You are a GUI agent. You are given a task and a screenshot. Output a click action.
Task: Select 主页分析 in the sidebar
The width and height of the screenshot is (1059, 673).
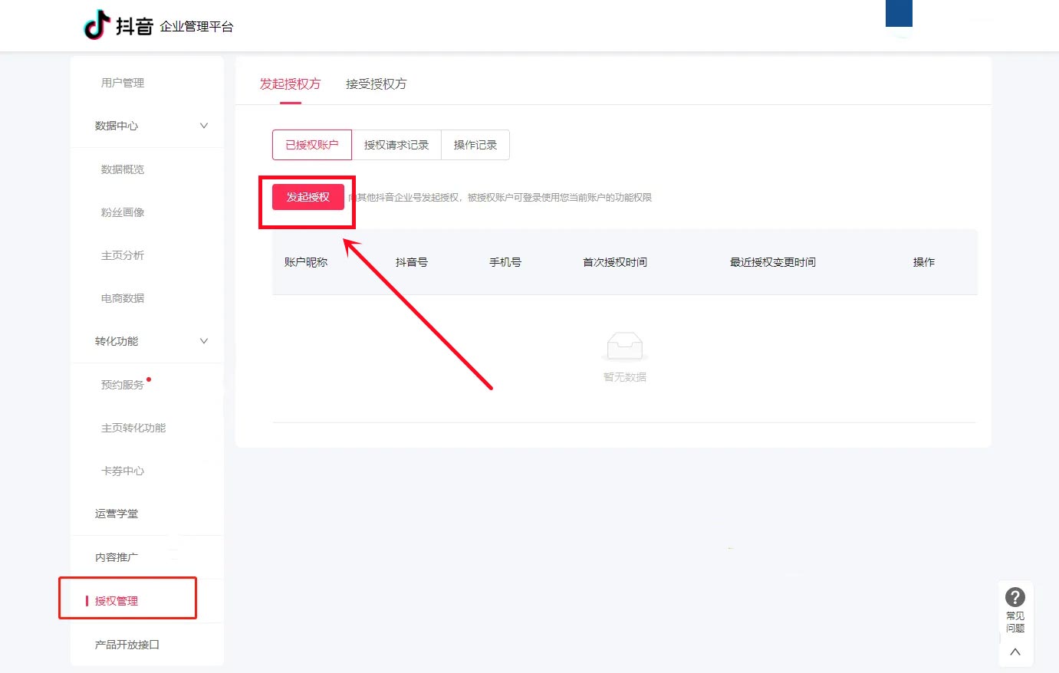click(123, 255)
